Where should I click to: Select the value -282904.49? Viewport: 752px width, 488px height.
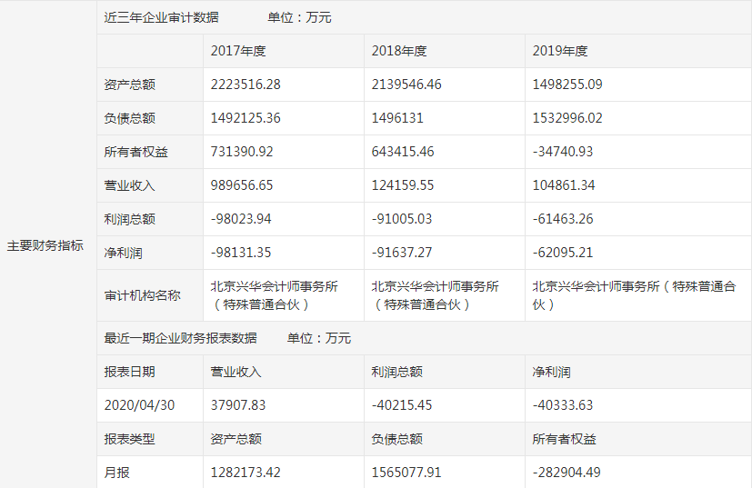pyautogui.click(x=567, y=473)
